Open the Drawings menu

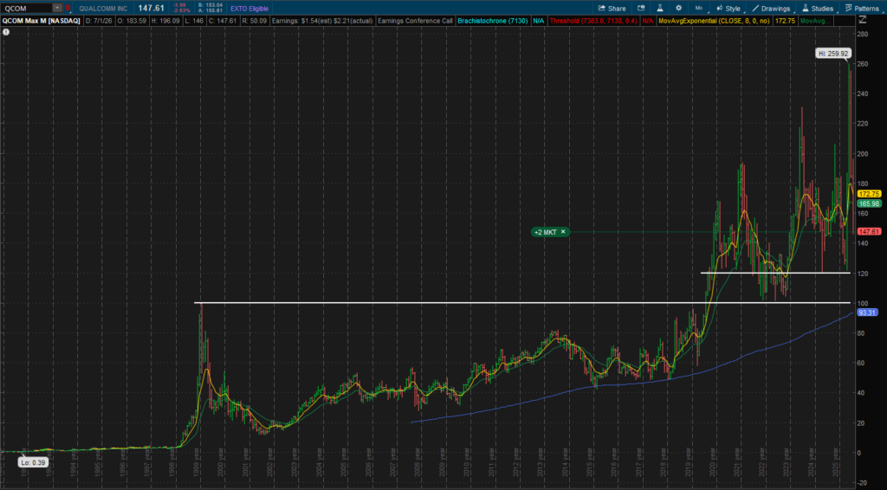click(770, 9)
